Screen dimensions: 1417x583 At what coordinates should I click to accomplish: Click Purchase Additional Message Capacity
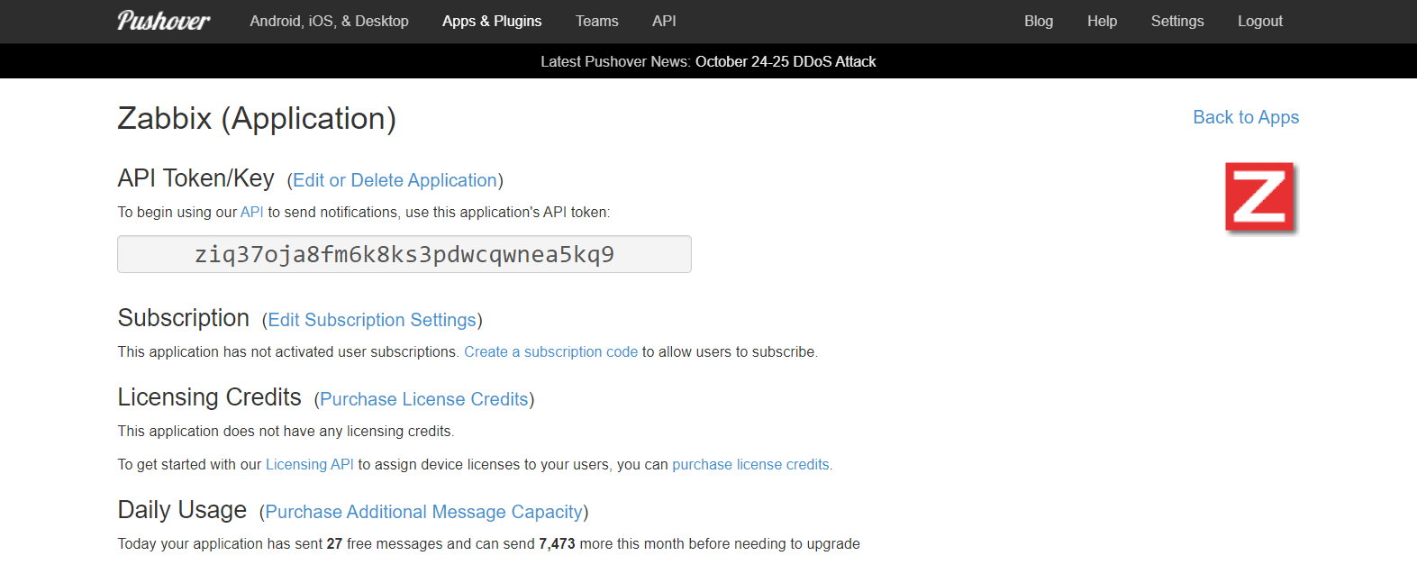tap(423, 512)
